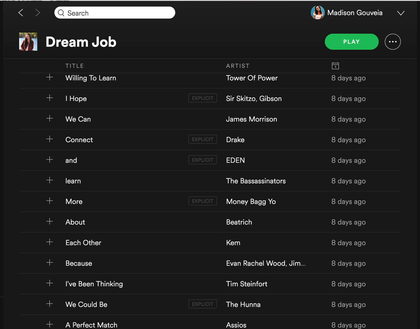The image size is (420, 329).
Task: Open artist Sir Skitzo, Gibson
Action: (x=254, y=98)
